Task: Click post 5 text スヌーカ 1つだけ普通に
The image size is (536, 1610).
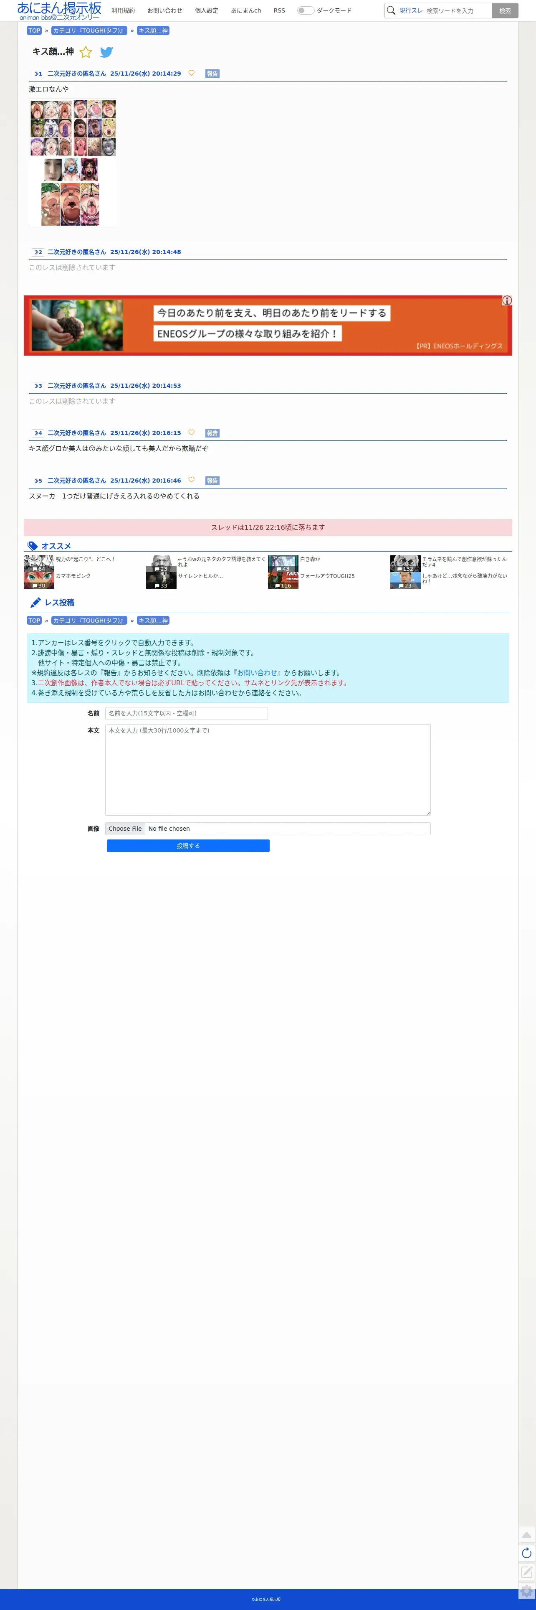Action: [x=114, y=496]
